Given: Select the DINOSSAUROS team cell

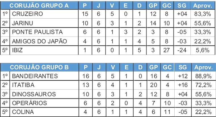Looking at the screenshot, I should tap(44, 94).
